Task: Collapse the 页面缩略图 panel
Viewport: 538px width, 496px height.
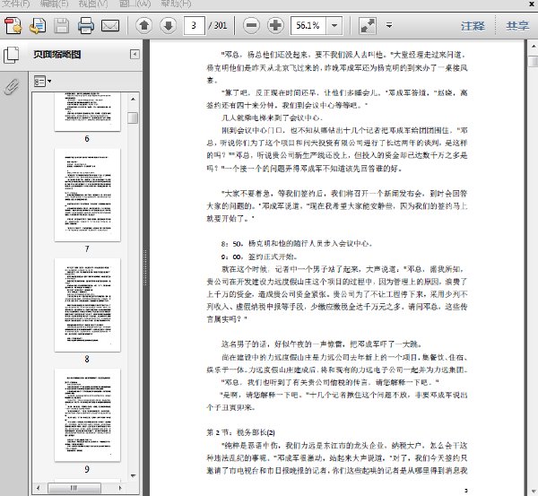Action: 134,54
